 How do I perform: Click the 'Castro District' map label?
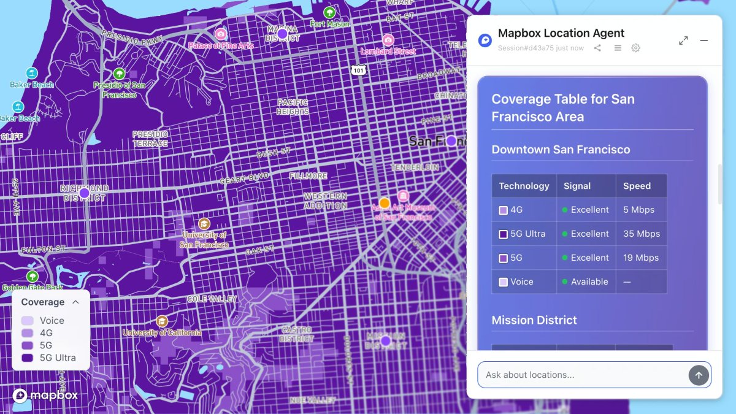pyautogui.click(x=297, y=334)
